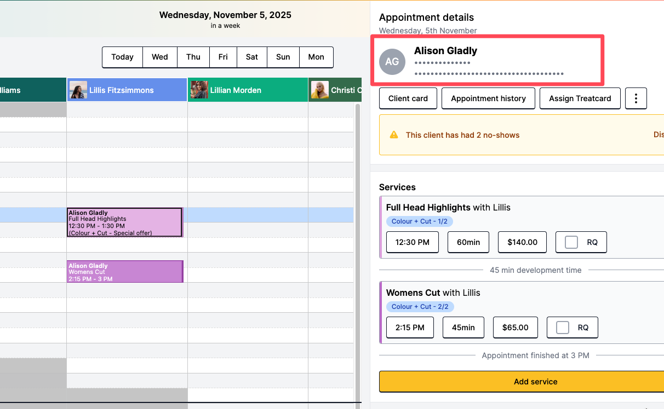Click the Assign Treatcard button
Screen dimensions: 664x409
(x=580, y=98)
